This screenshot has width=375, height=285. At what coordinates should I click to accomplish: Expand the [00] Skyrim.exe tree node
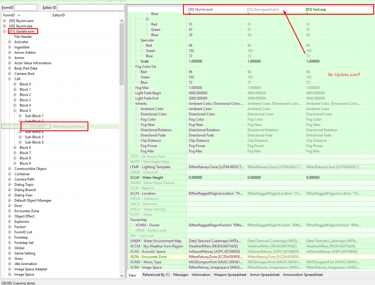4,26
